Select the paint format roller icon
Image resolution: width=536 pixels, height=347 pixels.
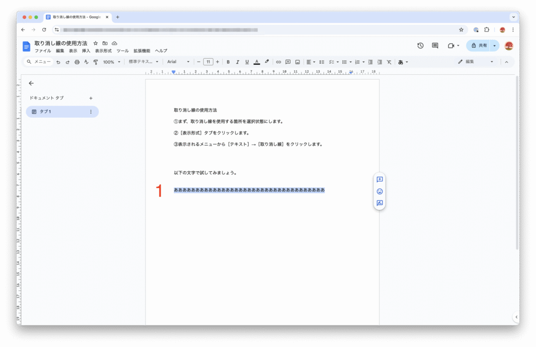[96, 62]
